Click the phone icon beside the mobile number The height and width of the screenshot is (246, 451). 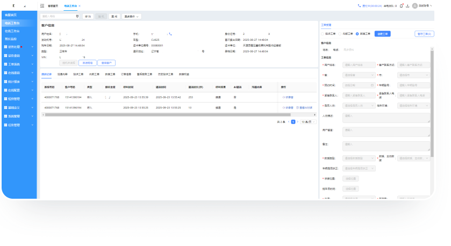[x=170, y=34]
